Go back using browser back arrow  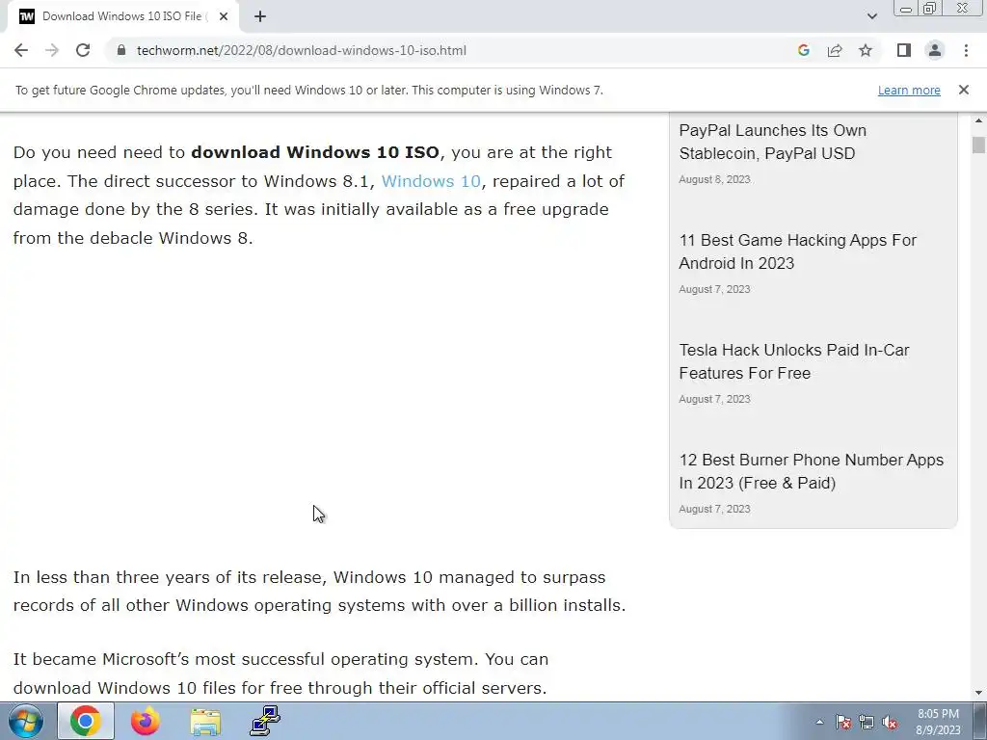click(21, 50)
